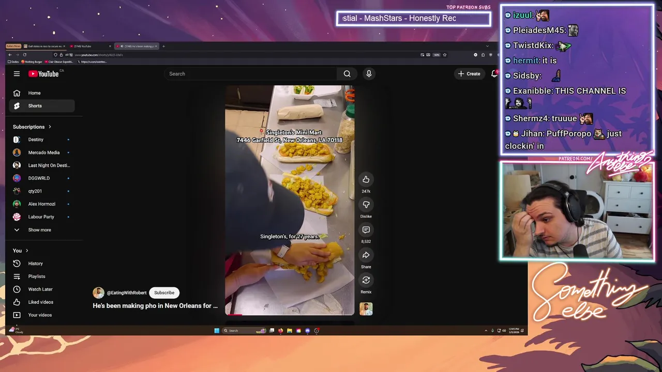Open the Destiny subscription channel

point(42,139)
